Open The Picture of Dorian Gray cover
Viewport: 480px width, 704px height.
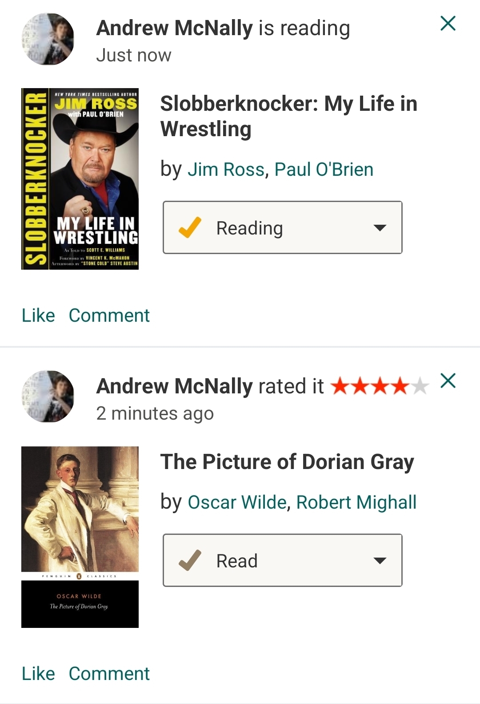coord(80,537)
